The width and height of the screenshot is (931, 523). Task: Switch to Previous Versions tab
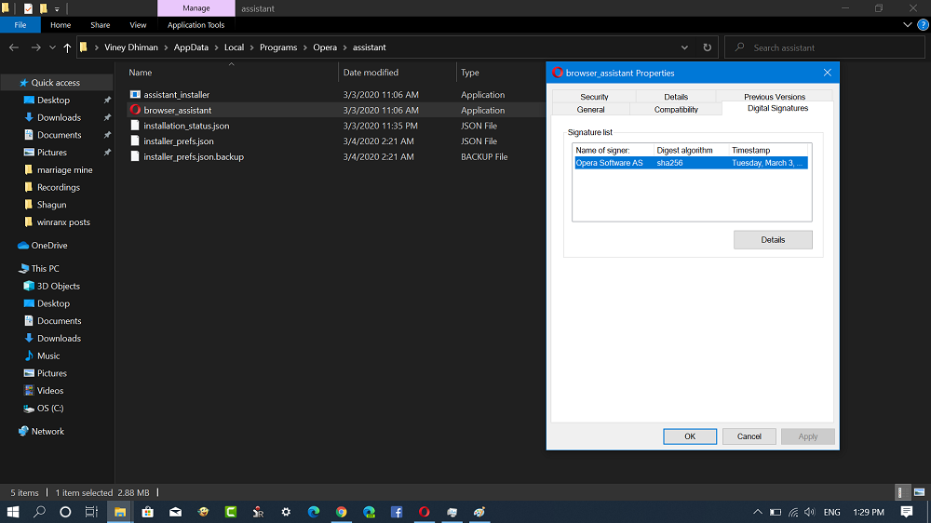coord(775,97)
